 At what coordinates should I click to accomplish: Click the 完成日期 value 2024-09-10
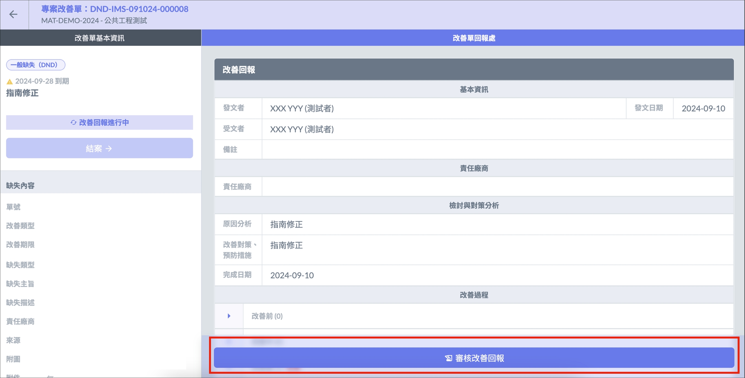(x=292, y=275)
